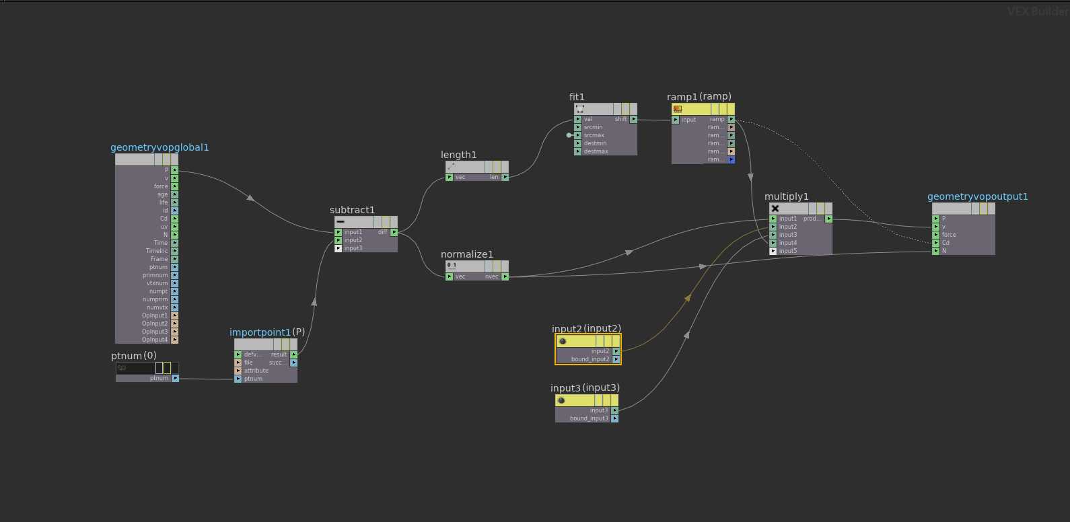The width and height of the screenshot is (1070, 522).
Task: Click the nvec output port on normalize1
Action: point(505,276)
